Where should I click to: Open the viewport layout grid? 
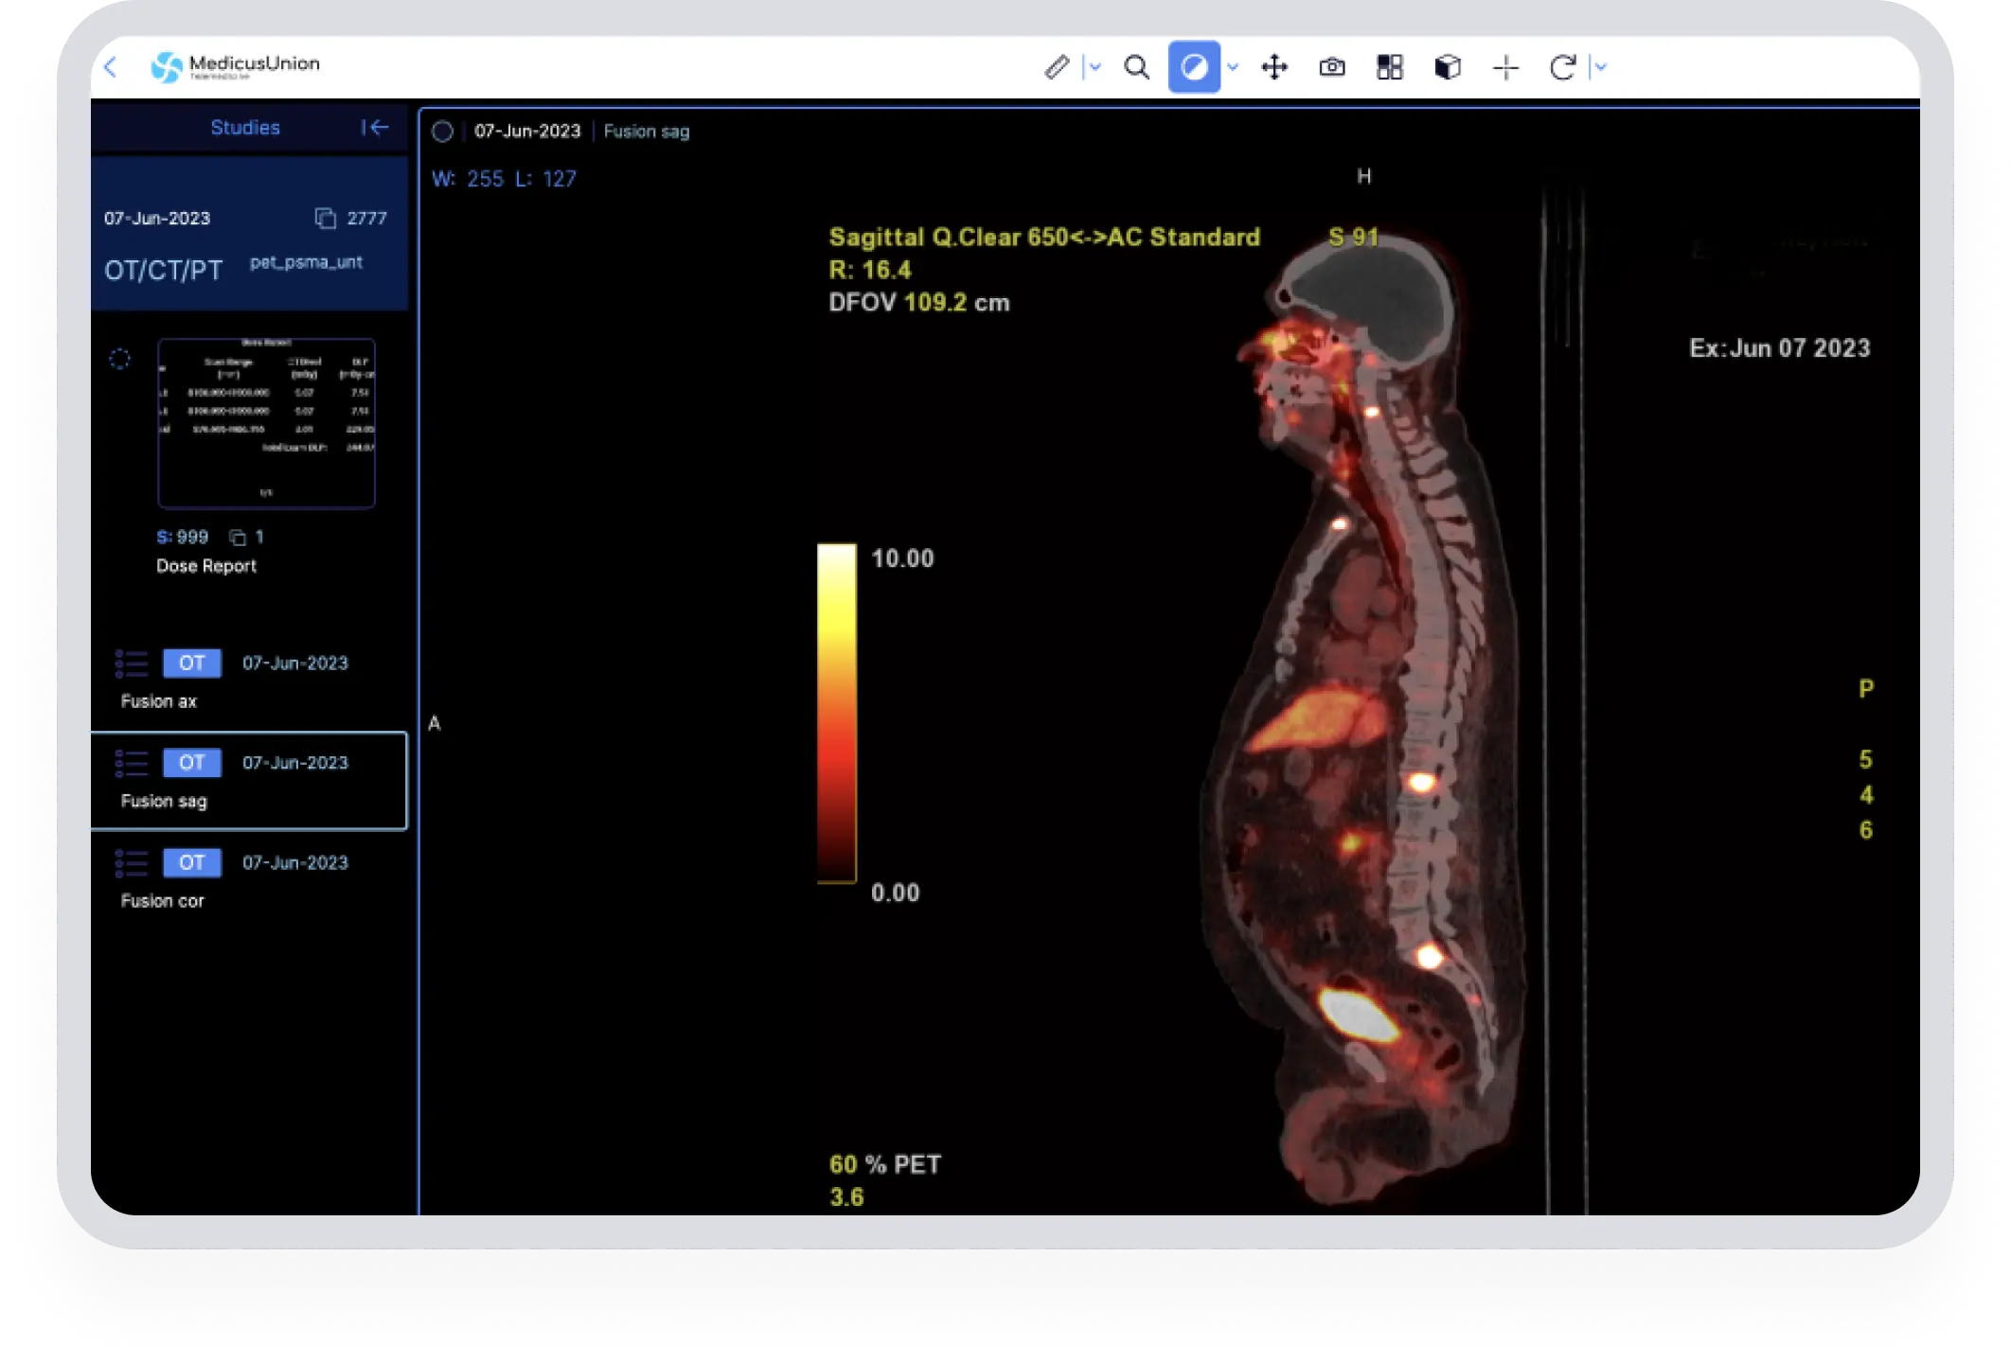(x=1390, y=67)
